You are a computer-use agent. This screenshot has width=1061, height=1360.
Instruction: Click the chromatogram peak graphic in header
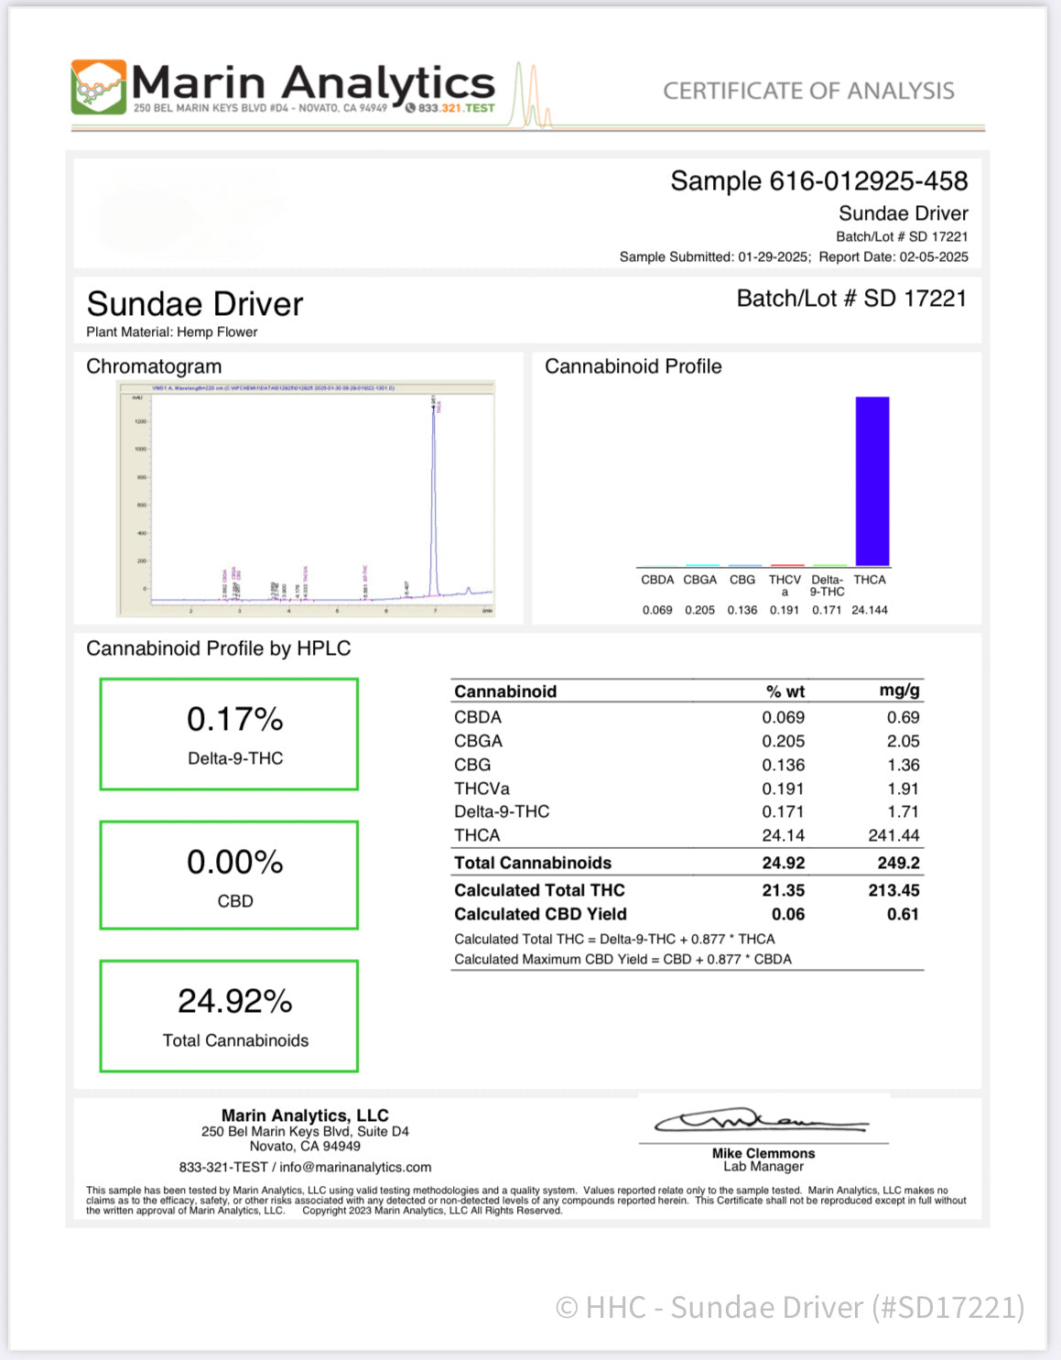point(533,96)
